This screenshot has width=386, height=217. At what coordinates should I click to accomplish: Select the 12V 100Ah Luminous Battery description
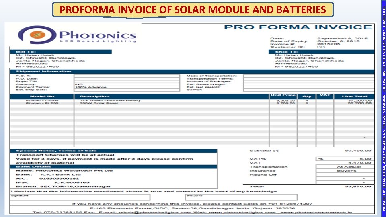click(110, 100)
